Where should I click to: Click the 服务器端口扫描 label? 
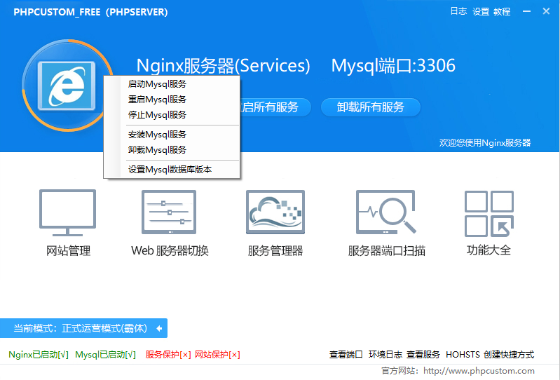pyautogui.click(x=387, y=251)
